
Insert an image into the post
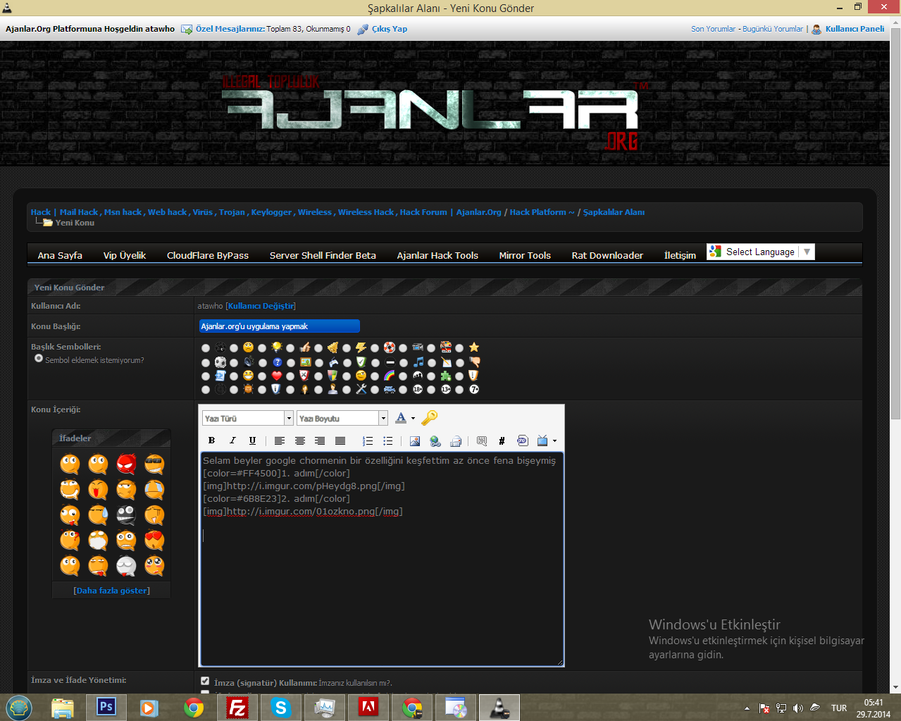(x=415, y=440)
